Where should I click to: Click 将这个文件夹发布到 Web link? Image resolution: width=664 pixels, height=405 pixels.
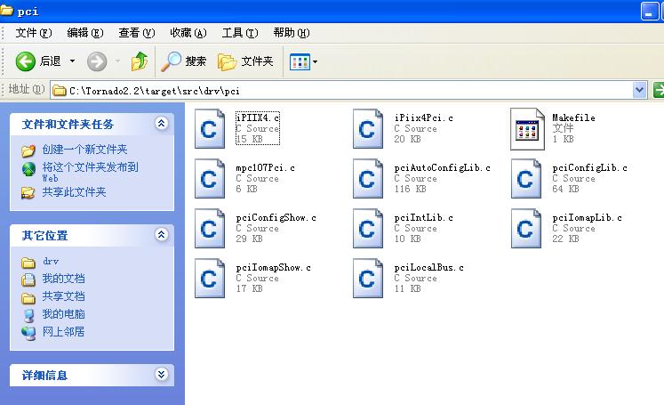(90, 172)
